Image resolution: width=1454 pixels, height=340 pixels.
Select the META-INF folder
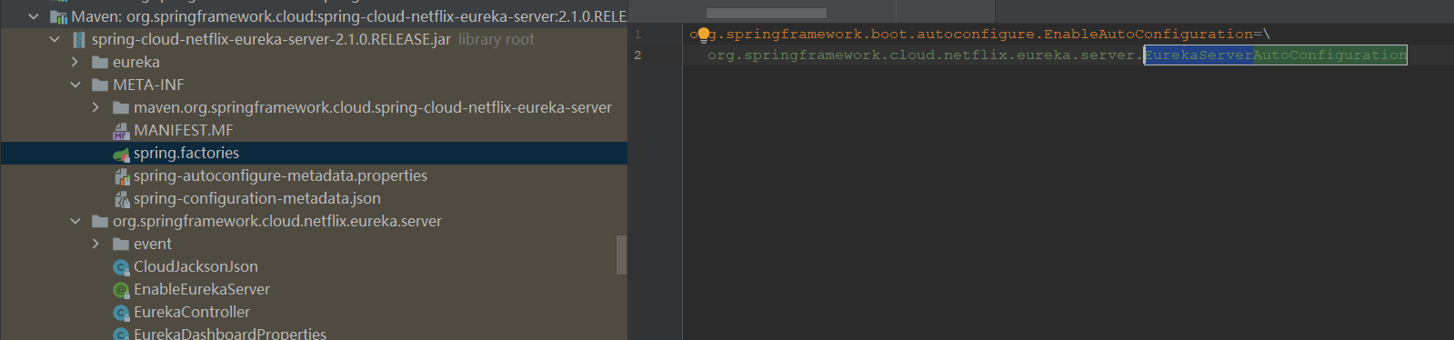[314, 85]
